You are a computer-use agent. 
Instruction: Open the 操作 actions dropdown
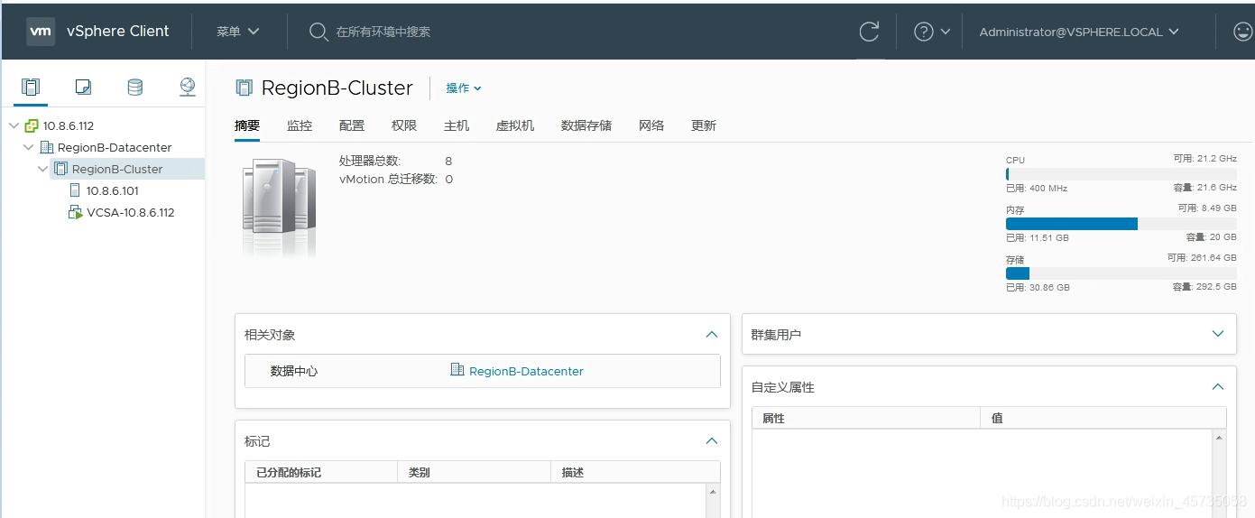point(464,88)
